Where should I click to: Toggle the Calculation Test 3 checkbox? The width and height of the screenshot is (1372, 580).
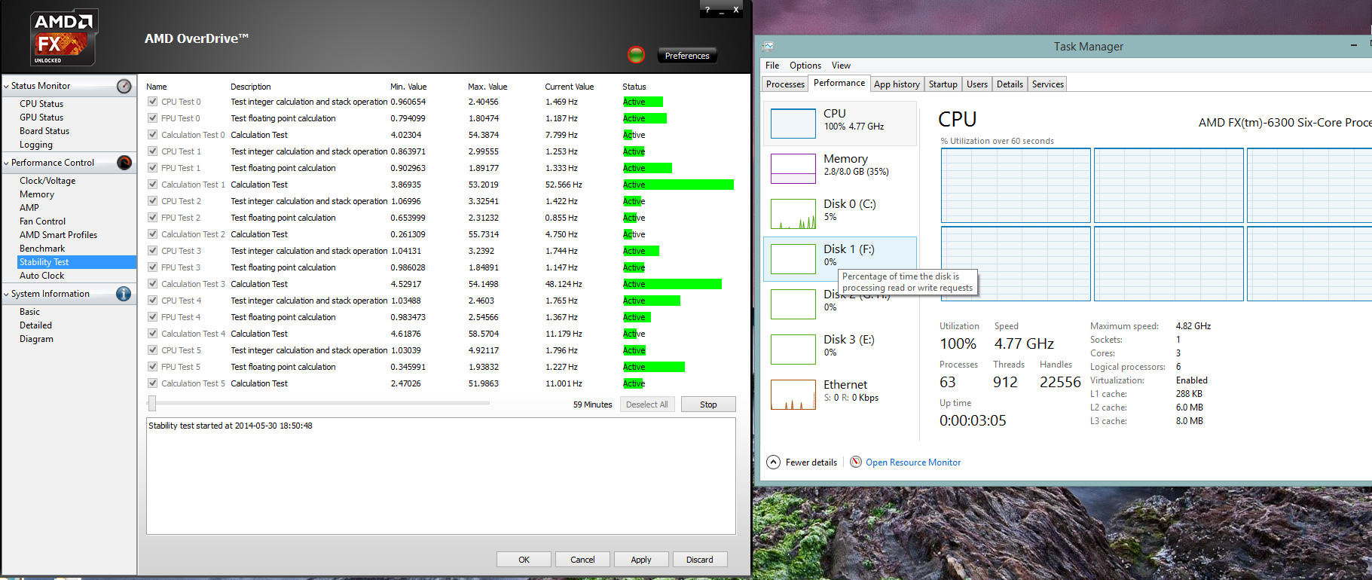pos(152,284)
